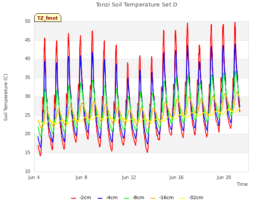
Task: Click the chart title Tonzi Soil Temperature Set D
Action: coord(137,5)
